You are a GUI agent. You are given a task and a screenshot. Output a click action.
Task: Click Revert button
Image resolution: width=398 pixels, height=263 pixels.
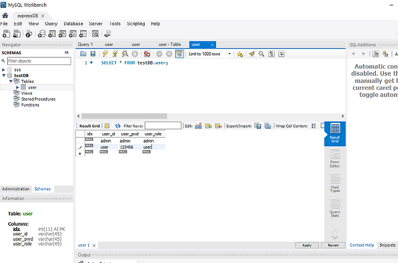click(x=333, y=245)
